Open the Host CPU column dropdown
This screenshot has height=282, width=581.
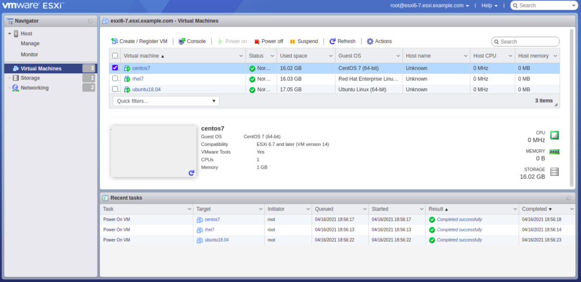511,56
